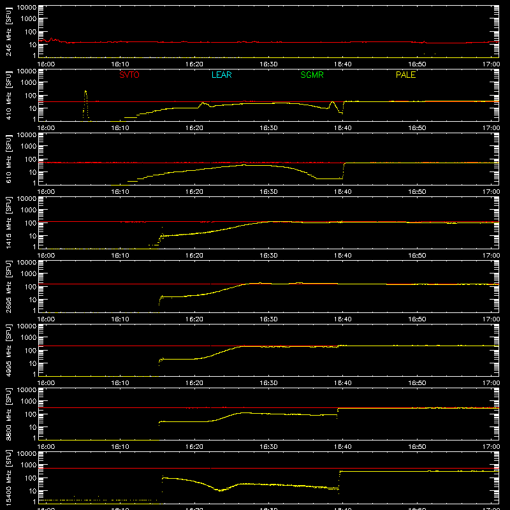Click 16:10 time label under 410 MHz panel

point(120,128)
